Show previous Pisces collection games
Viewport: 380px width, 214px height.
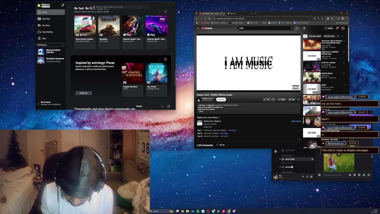click(159, 59)
